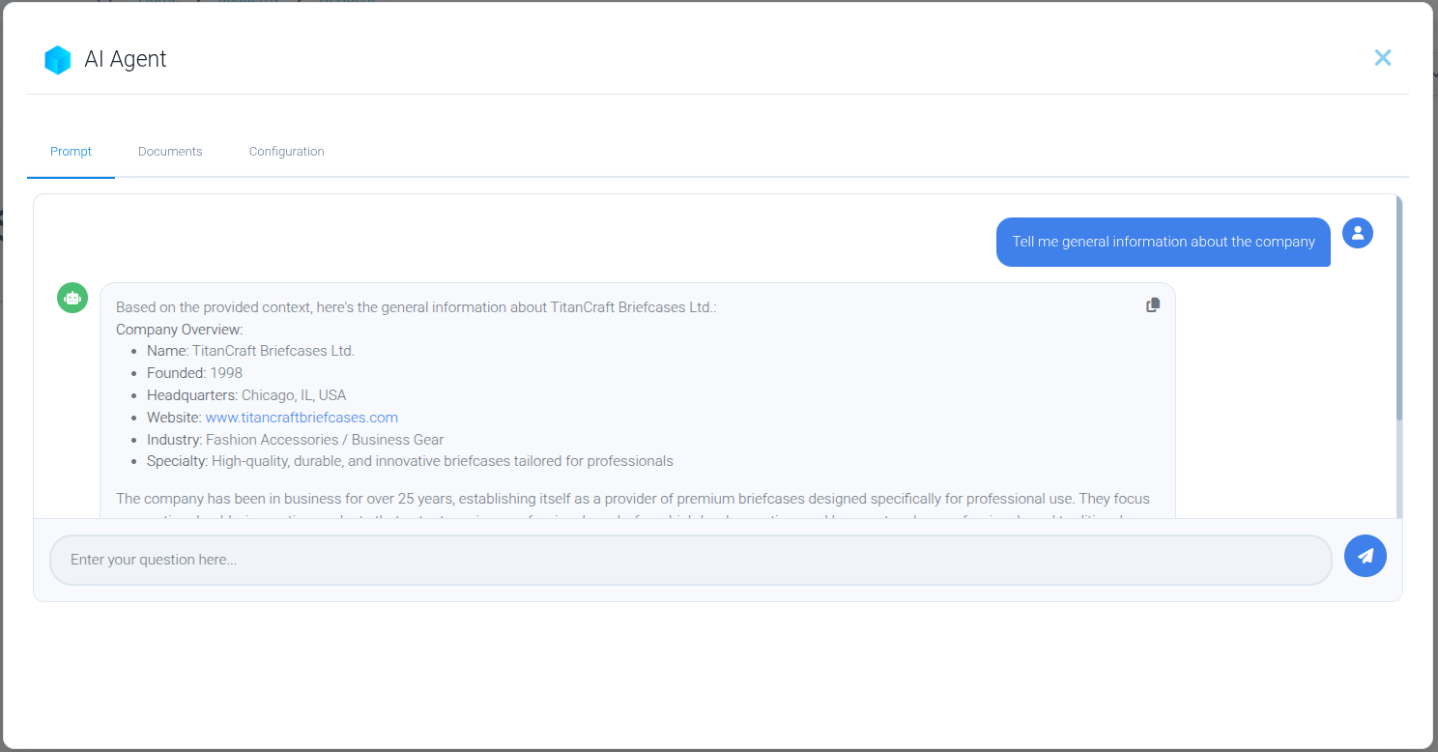Screen dimensions: 1438x752
Task: Send the question with the paper plane button
Action: click(1365, 556)
